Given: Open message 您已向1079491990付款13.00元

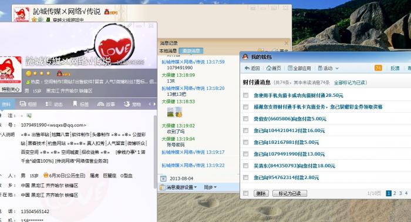Looking at the screenshot, I should point(289,154).
